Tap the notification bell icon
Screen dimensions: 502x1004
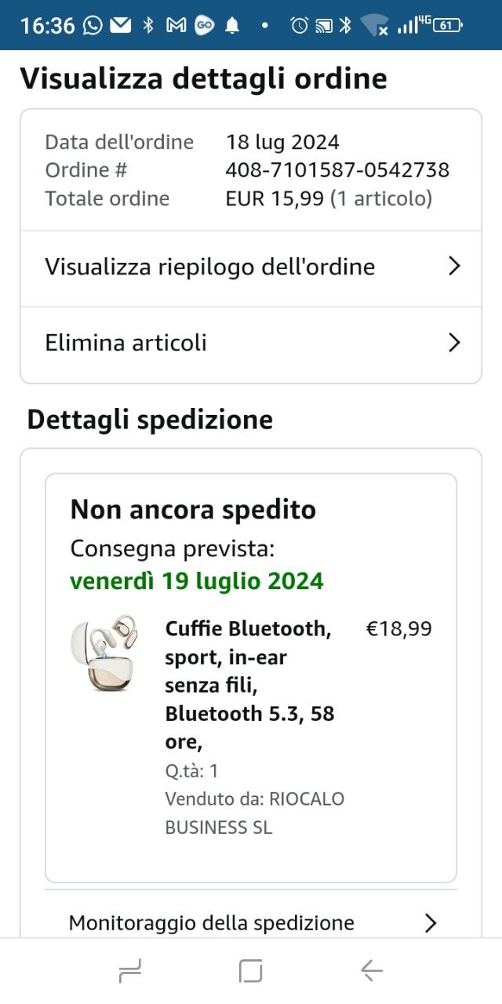click(232, 25)
